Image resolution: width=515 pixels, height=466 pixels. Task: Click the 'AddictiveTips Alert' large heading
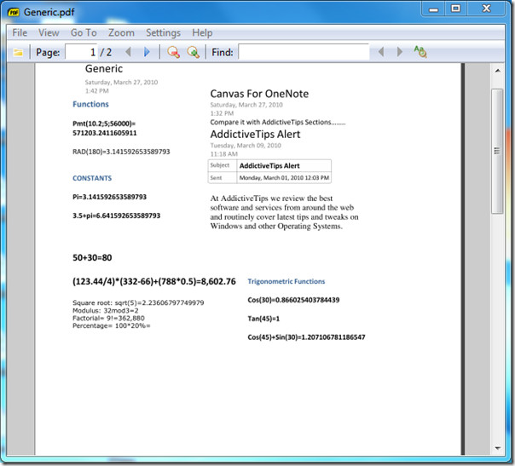pyautogui.click(x=255, y=135)
